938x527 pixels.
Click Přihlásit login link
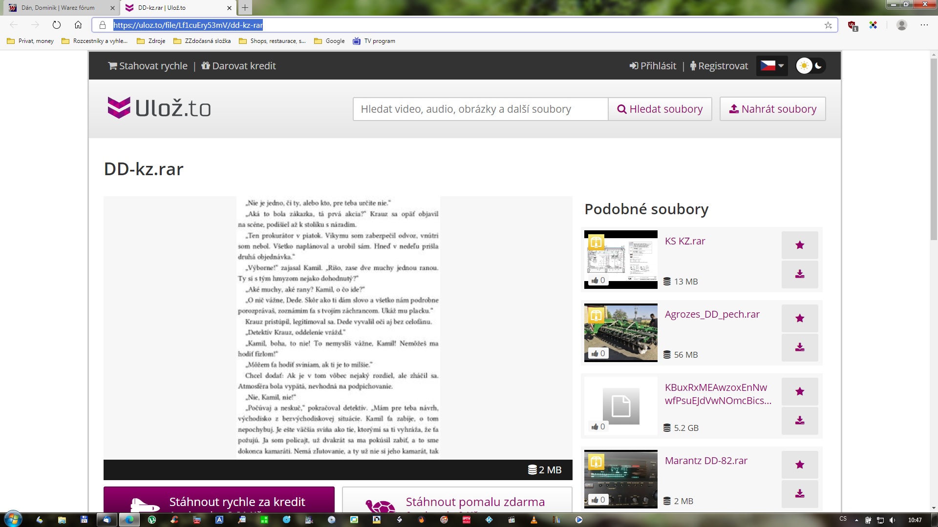point(653,66)
